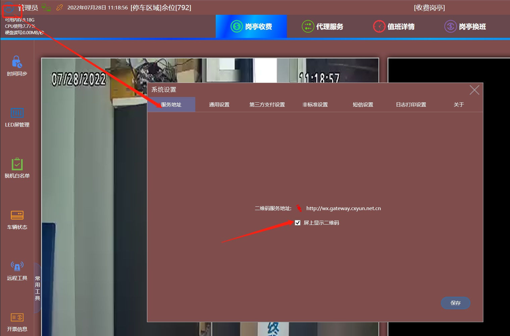Click the orange chain link icon

coord(59,7)
